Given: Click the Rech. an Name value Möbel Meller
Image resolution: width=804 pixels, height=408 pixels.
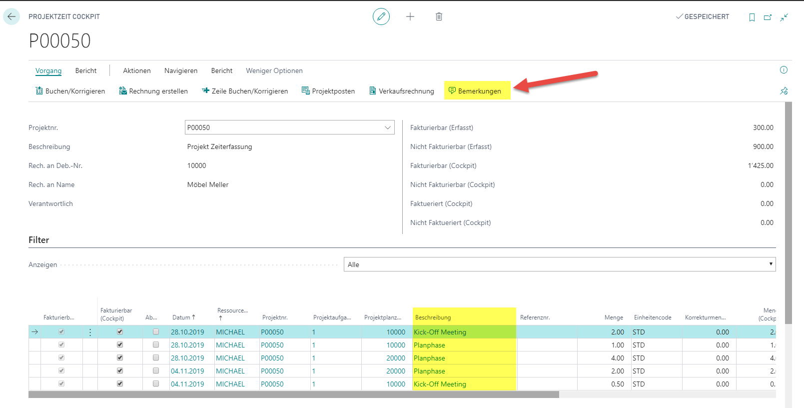Looking at the screenshot, I should pos(208,184).
